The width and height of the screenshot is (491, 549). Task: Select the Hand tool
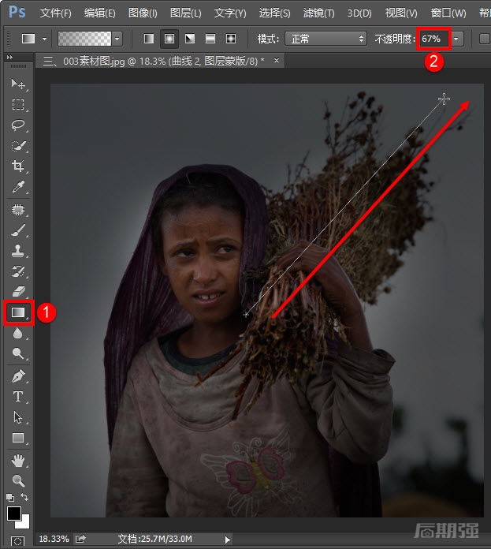coord(18,461)
